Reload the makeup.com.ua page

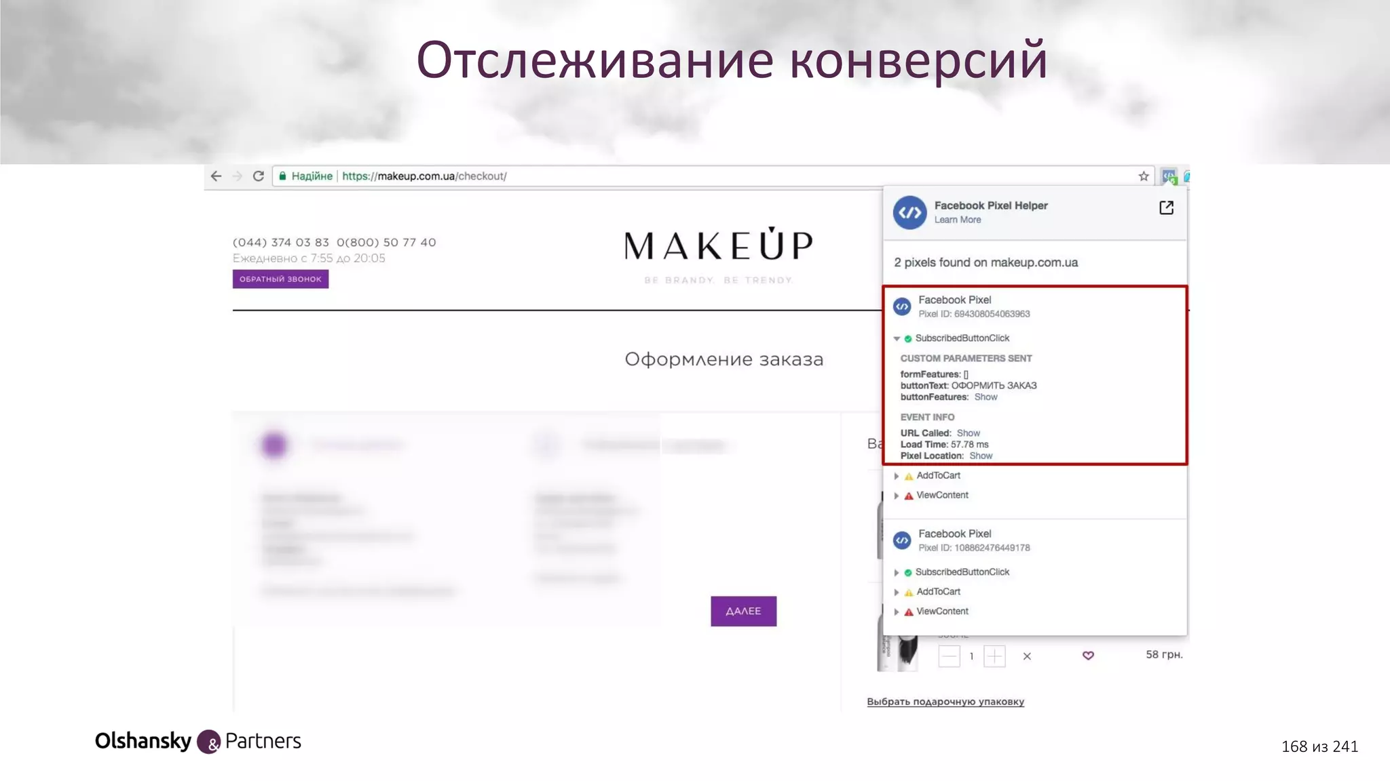pos(259,176)
